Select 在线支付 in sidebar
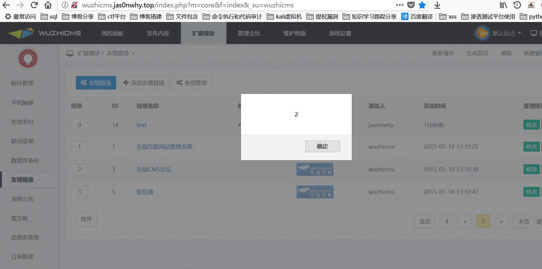The width and height of the screenshot is (542, 269). click(22, 122)
